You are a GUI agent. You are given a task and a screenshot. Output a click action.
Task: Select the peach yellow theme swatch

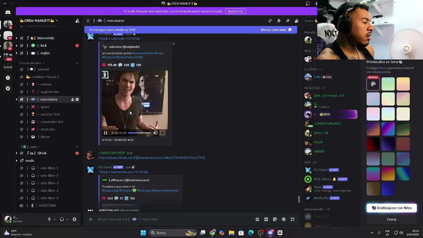tap(403, 84)
